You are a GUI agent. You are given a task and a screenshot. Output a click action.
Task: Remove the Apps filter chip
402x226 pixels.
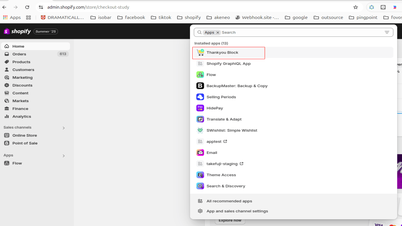click(218, 32)
